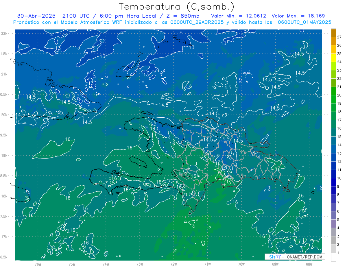
Task: Click the "19N" latitude axis label
Action: [5, 156]
